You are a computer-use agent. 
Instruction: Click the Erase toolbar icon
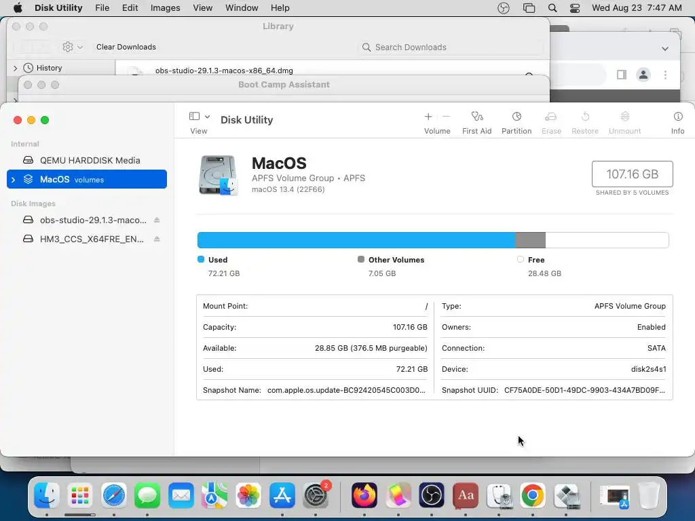[x=551, y=117]
